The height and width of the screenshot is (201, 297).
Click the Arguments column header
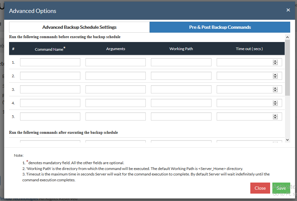pyautogui.click(x=116, y=49)
